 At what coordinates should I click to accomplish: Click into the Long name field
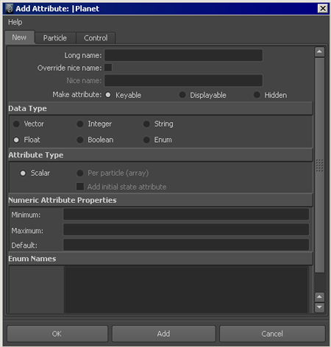pyautogui.click(x=184, y=55)
